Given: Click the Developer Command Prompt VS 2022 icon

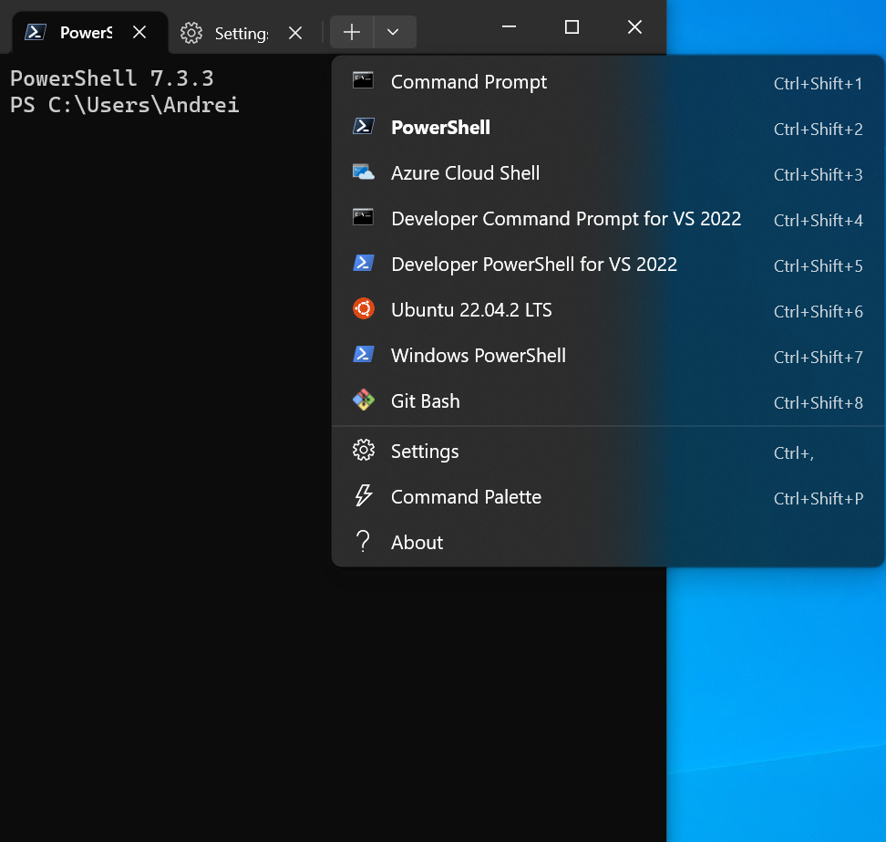Looking at the screenshot, I should [x=363, y=217].
